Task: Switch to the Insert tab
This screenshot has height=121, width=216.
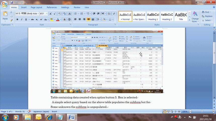Action: coord(24,8)
